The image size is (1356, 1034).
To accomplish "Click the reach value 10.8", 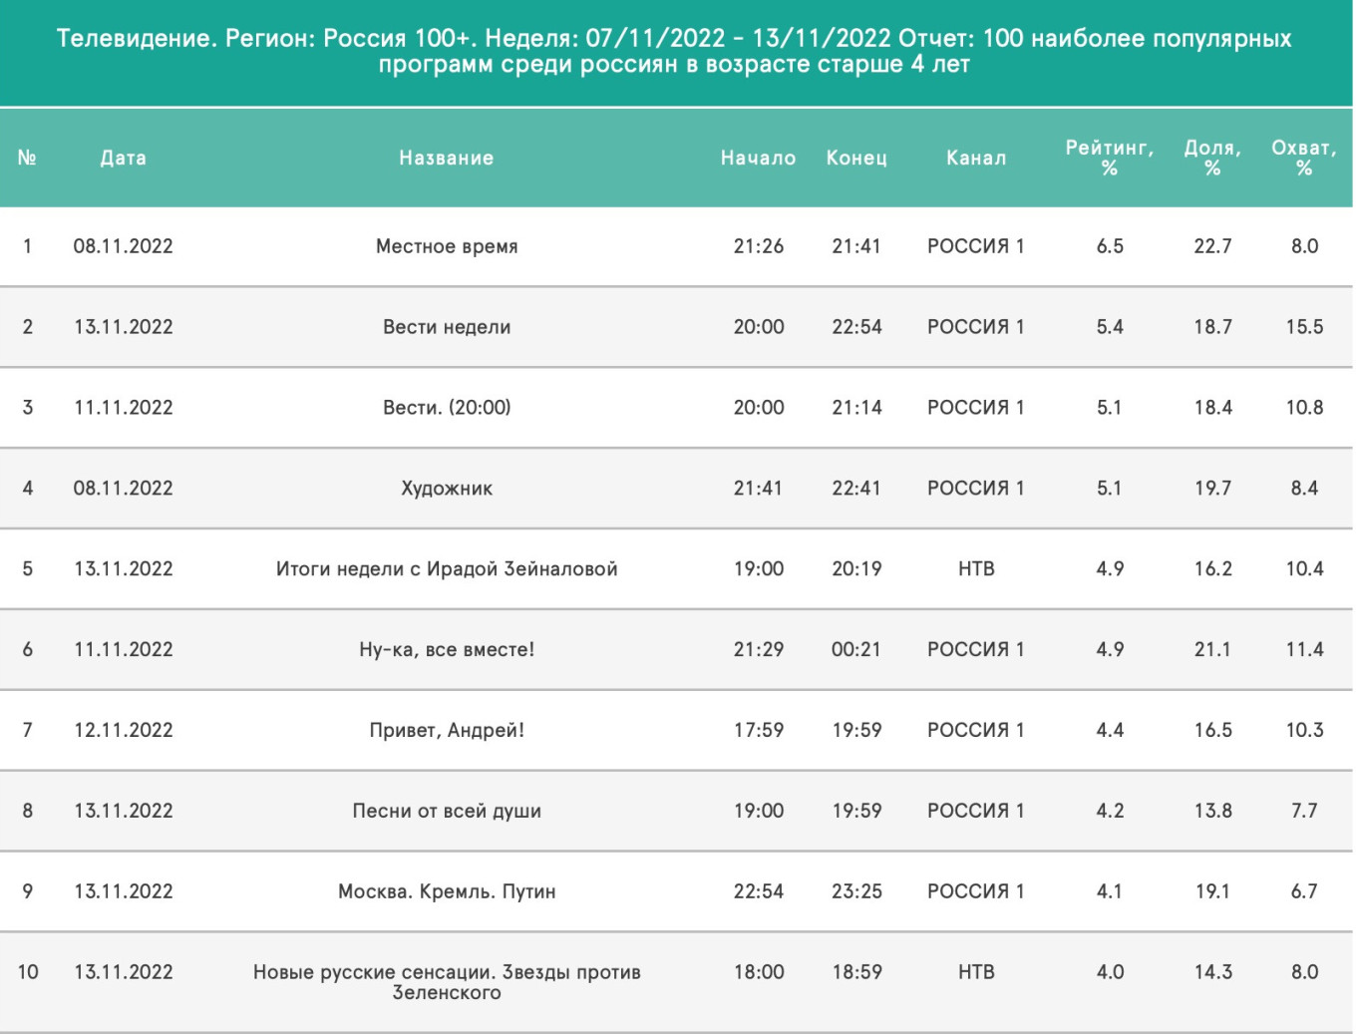I will point(1304,408).
